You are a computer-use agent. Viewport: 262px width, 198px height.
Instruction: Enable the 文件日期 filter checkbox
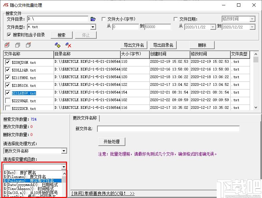(x=176, y=19)
